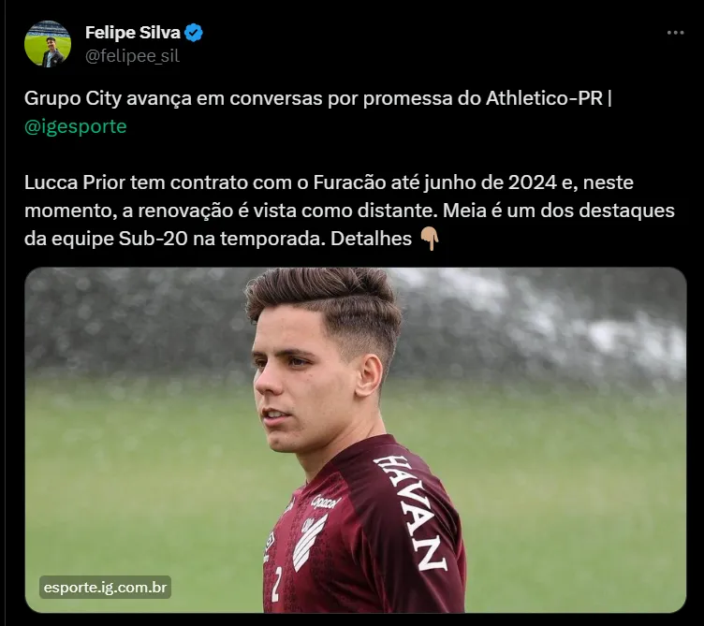Click the esporte.ig.com.br domain label
704x626 pixels.
point(105,588)
